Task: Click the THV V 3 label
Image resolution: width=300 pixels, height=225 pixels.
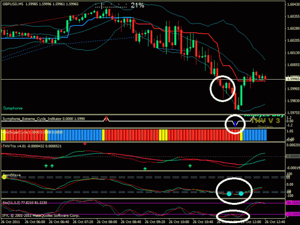Action: pos(265,121)
